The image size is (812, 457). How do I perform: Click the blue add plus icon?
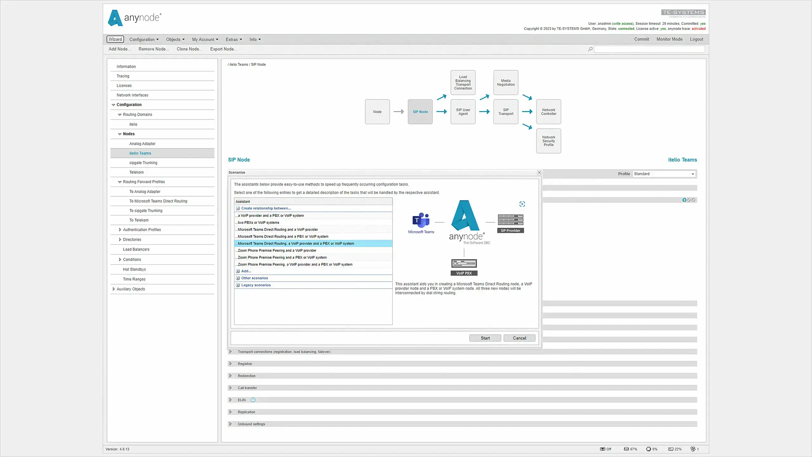(684, 200)
